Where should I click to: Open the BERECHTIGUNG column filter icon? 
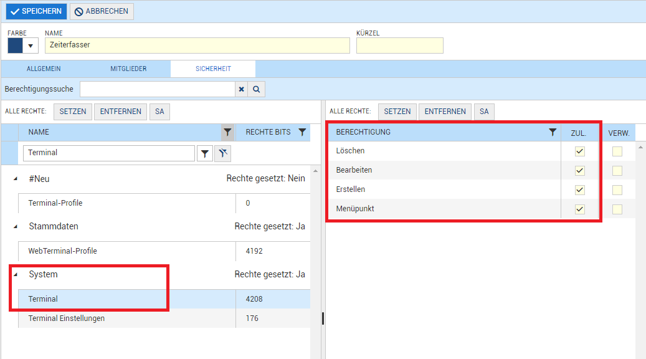(x=552, y=132)
